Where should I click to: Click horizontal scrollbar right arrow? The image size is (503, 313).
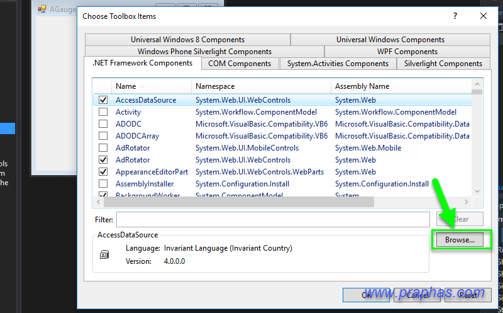pyautogui.click(x=466, y=202)
